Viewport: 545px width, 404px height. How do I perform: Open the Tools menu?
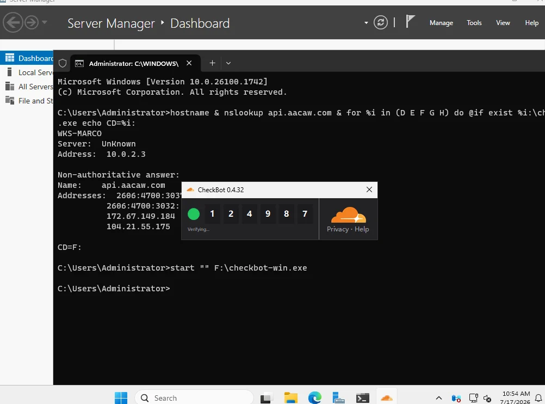tap(474, 23)
